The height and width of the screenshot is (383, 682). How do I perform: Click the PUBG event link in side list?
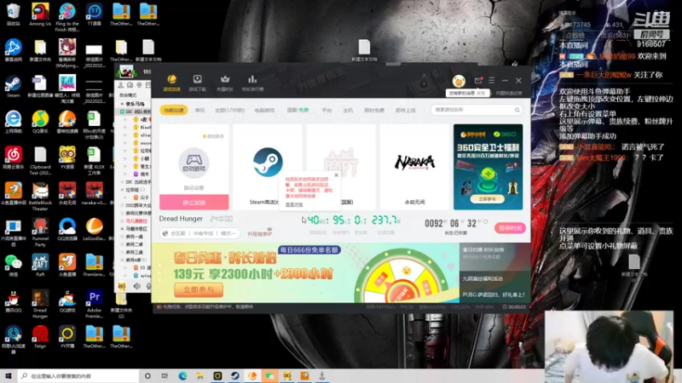pos(494,294)
